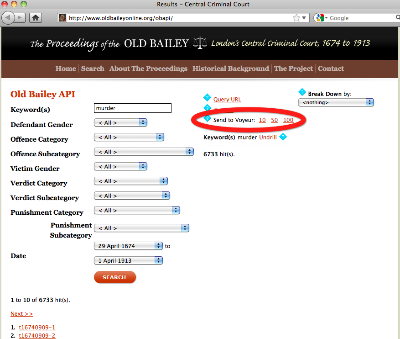The width and height of the screenshot is (400, 339).
Task: Go to the Next >> results page
Action: (22, 314)
